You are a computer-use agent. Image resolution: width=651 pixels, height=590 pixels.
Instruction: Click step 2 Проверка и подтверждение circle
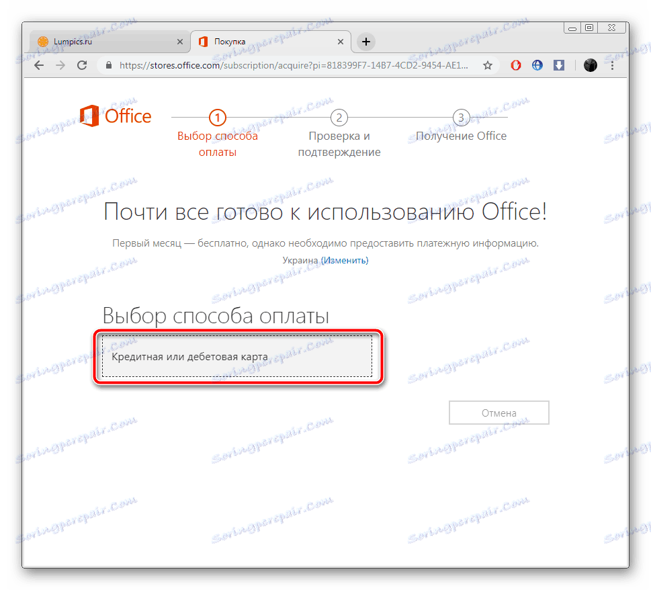pos(339,117)
